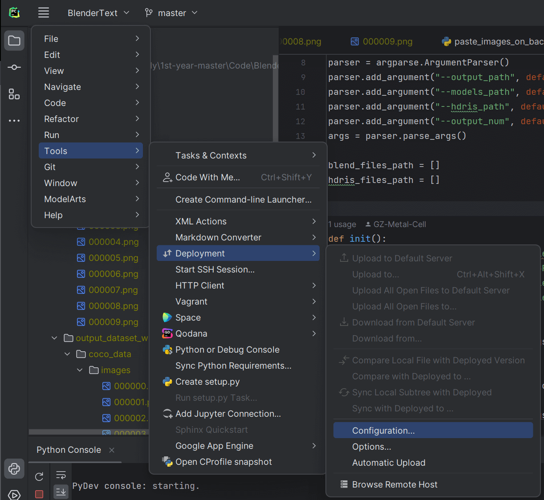The image size is (544, 500).
Task: Open the master branch dropdown
Action: coord(171,13)
